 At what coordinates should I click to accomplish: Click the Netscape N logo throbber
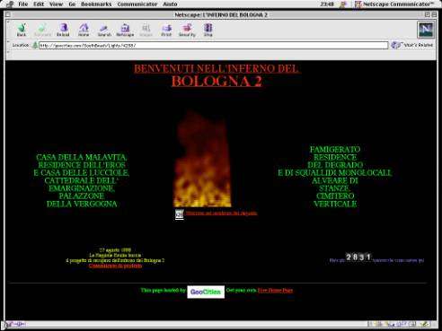426,30
